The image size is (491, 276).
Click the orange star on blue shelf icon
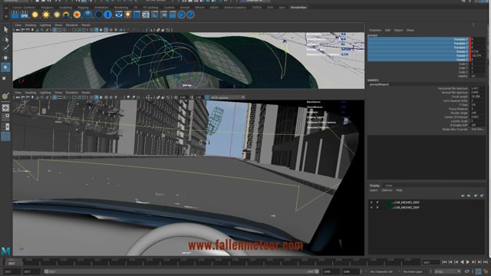pos(77,15)
